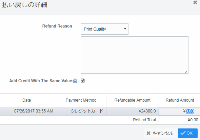Uncheck Add Credit With The Same Value

tap(83, 81)
